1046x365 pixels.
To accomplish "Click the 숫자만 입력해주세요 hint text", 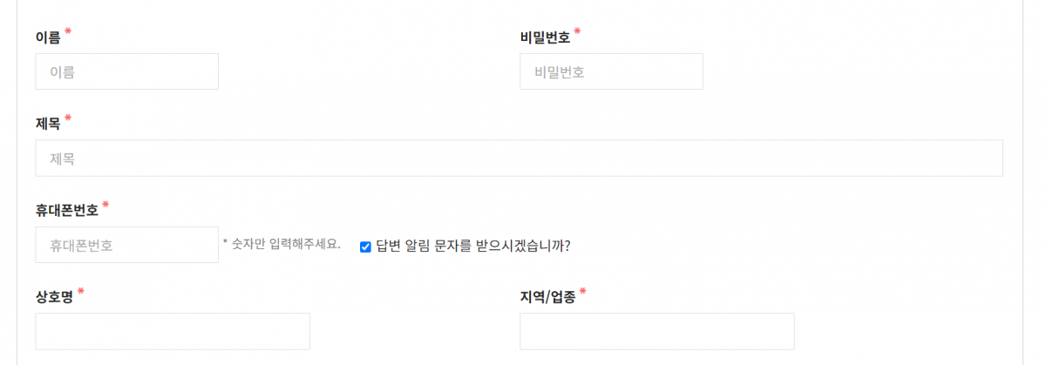I will 282,245.
